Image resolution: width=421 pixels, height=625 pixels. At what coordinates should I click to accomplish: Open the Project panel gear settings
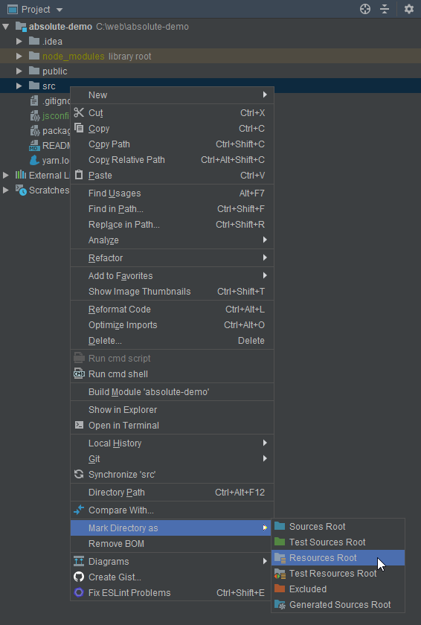tap(408, 9)
